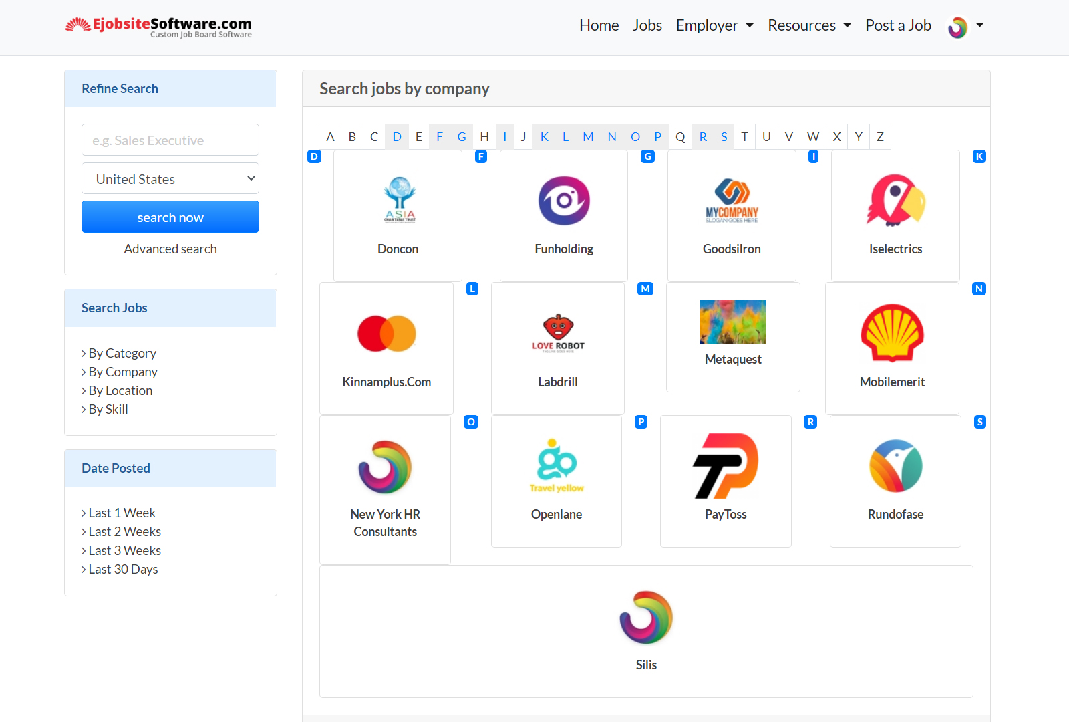Show jobs posted in Last 2 Weeks
The image size is (1069, 722).
[124, 531]
